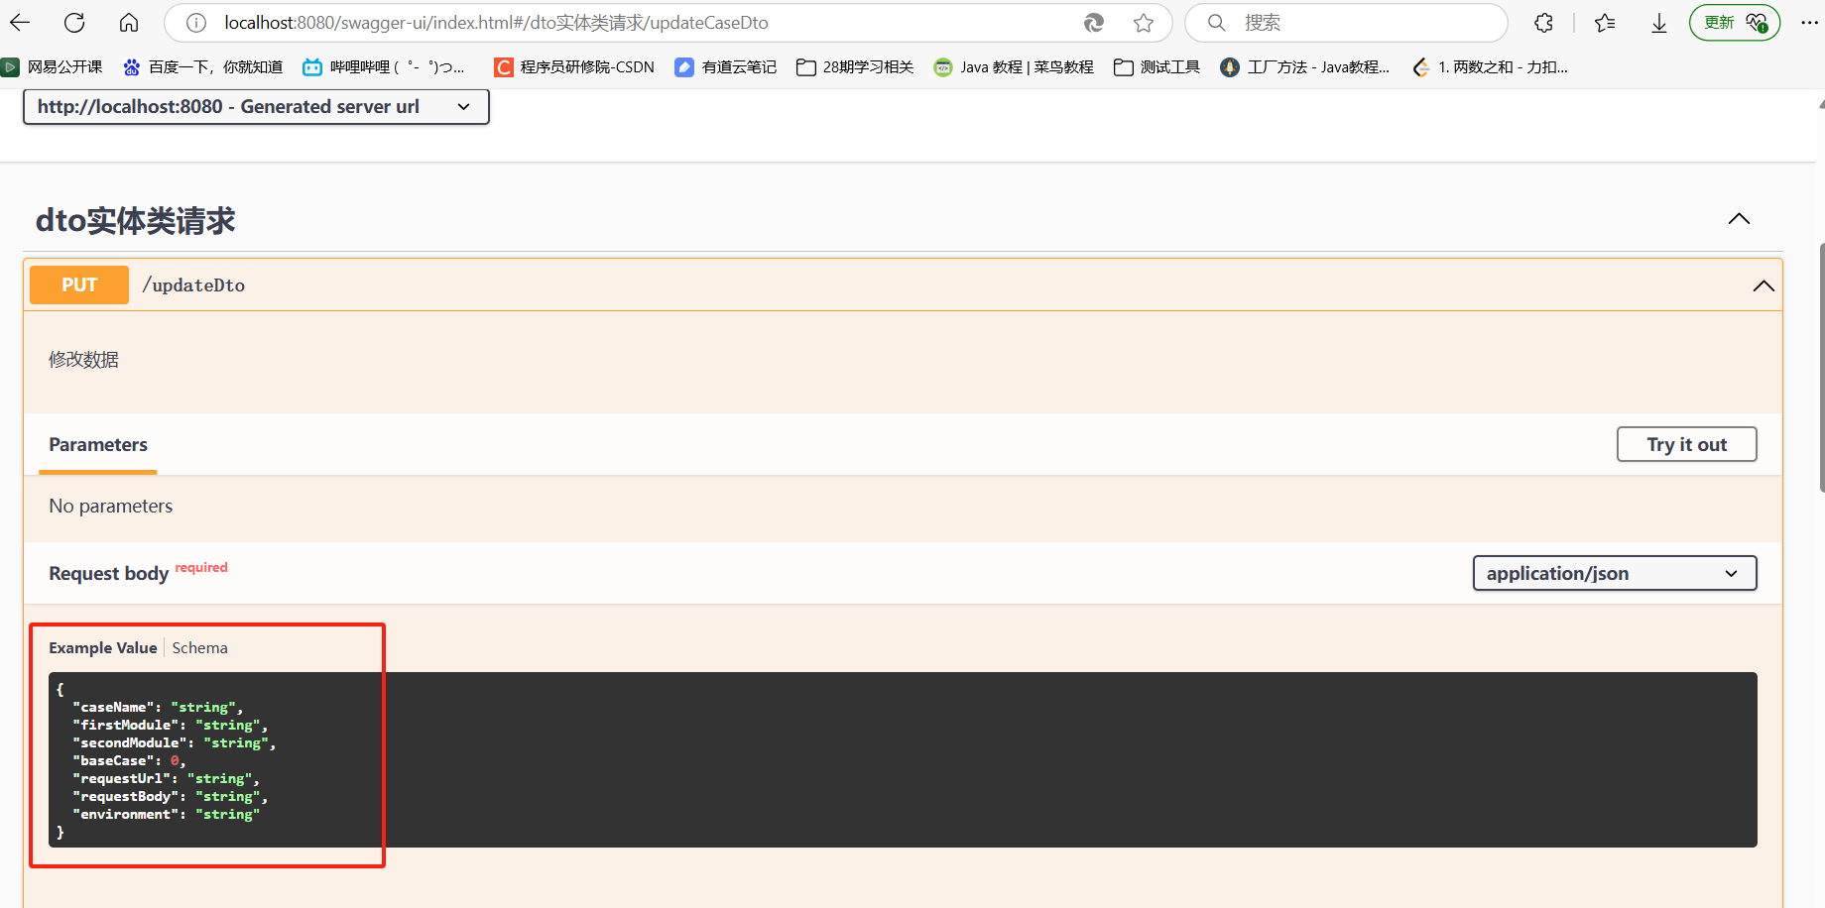1825x908 pixels.
Task: Click the site information icon in address bar
Action: 196,23
